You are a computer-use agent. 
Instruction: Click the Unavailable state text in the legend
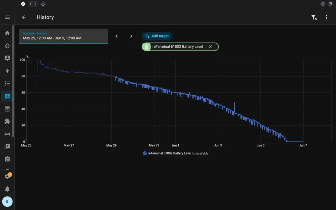pyautogui.click(x=200, y=154)
